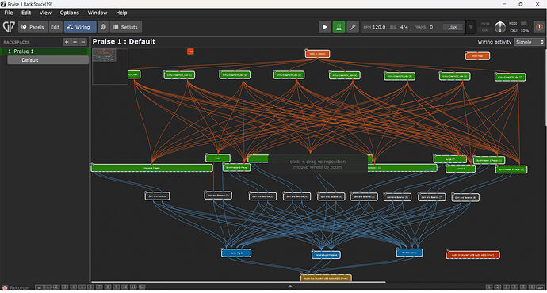547x293 pixels.
Task: Start playback with the play button
Action: (x=325, y=27)
